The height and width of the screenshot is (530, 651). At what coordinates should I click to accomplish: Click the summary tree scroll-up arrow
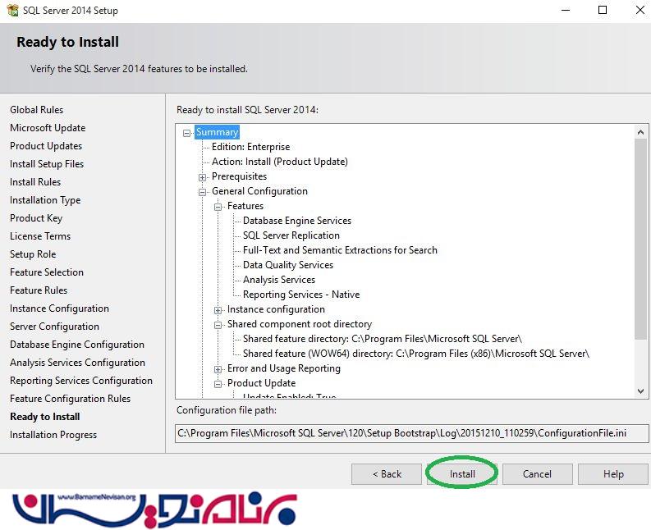tap(640, 132)
